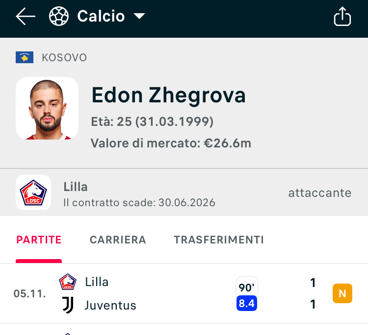Tap the Lilla crest in match row

click(68, 282)
